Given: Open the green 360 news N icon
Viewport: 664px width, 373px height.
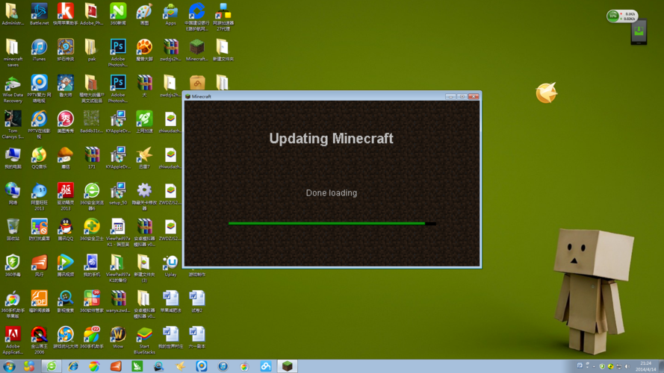Looking at the screenshot, I should [x=118, y=14].
